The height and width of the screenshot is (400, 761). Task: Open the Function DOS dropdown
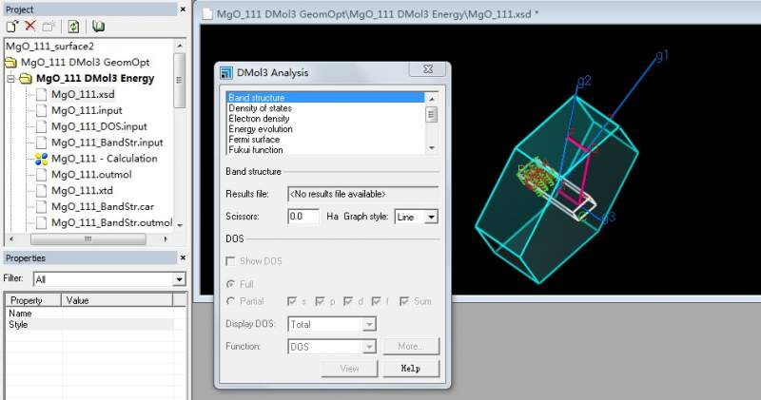pos(369,347)
